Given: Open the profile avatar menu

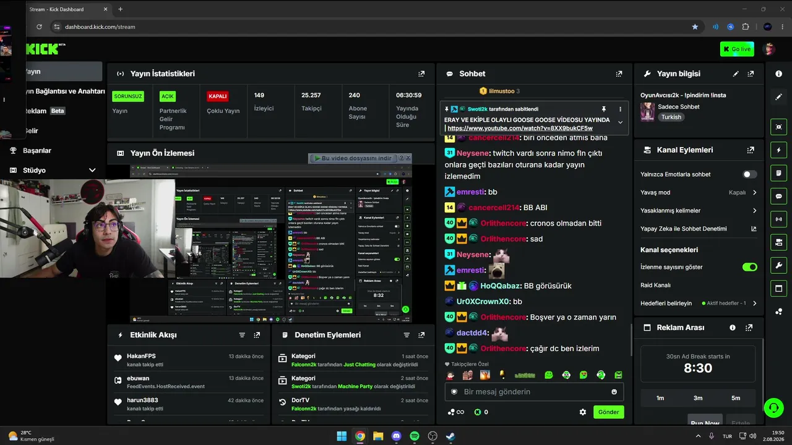Looking at the screenshot, I should tap(770, 49).
